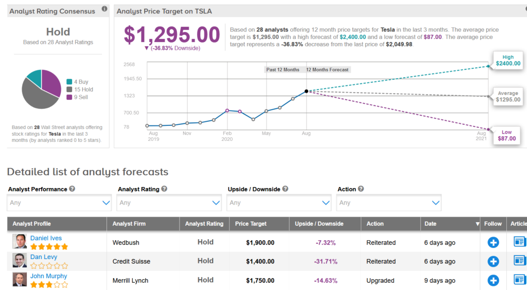This screenshot has height=290, width=527.
Task: Click the (-36.83% Downside) indicator
Action: [x=172, y=48]
